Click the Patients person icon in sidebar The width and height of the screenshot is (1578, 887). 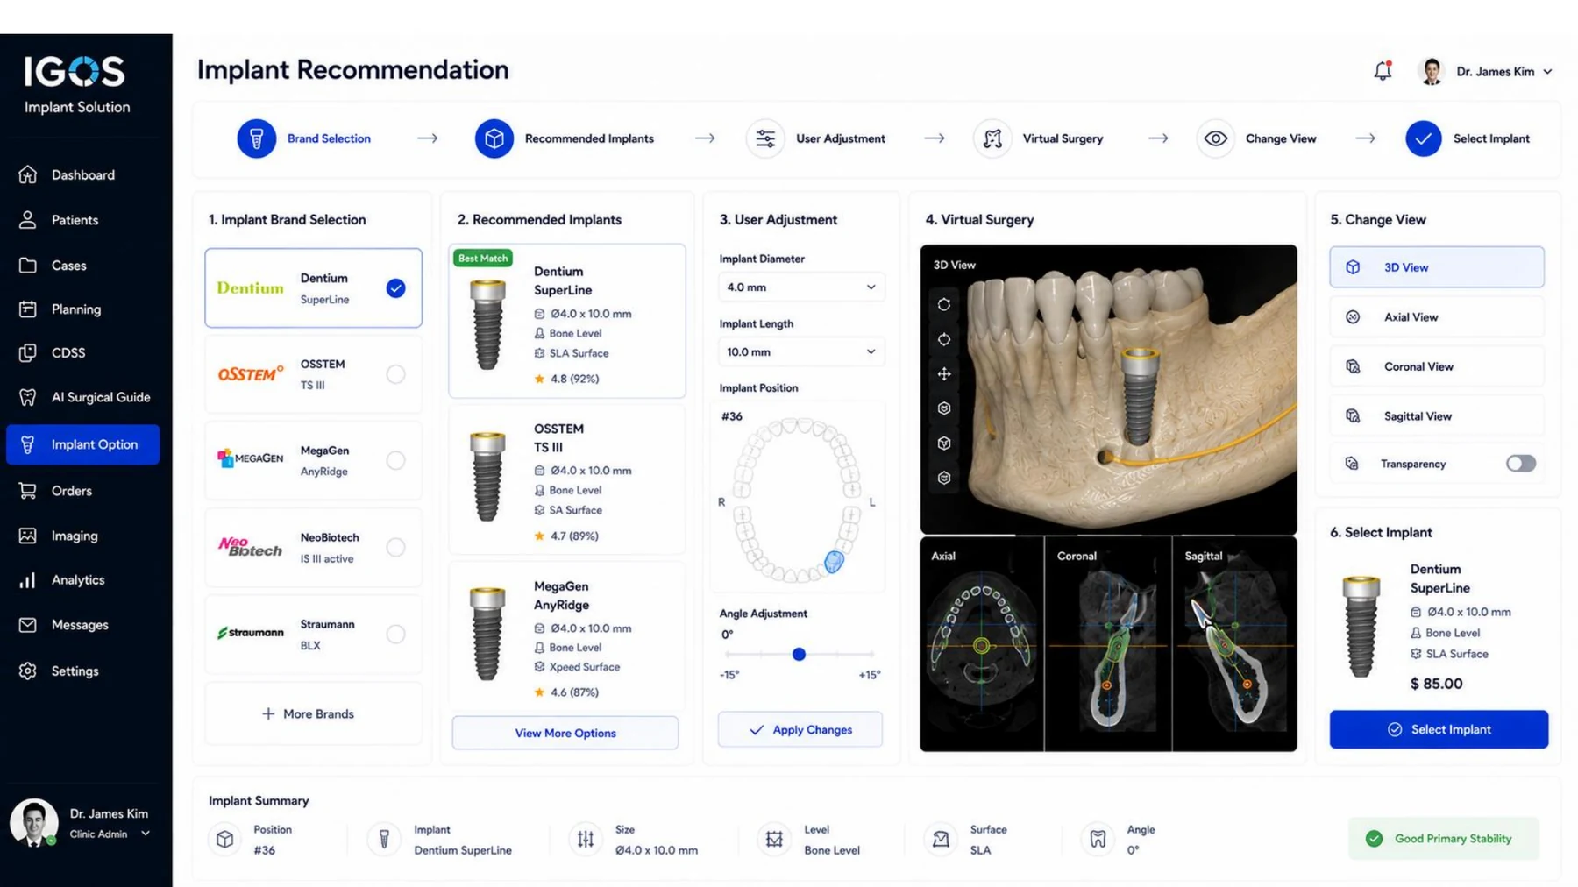click(28, 220)
